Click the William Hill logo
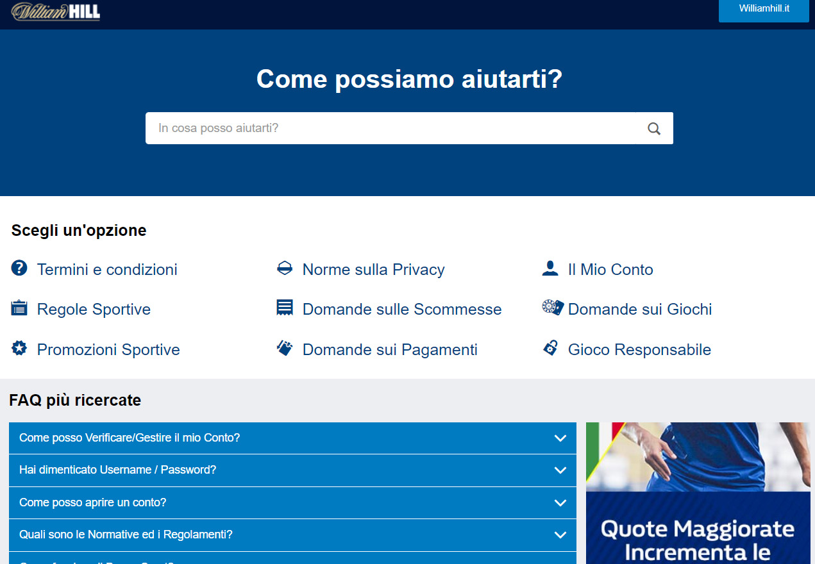 (x=56, y=11)
